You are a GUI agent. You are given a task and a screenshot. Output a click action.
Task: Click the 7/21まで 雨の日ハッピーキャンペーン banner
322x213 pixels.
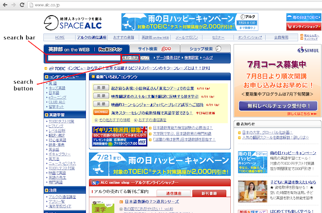click(x=160, y=164)
